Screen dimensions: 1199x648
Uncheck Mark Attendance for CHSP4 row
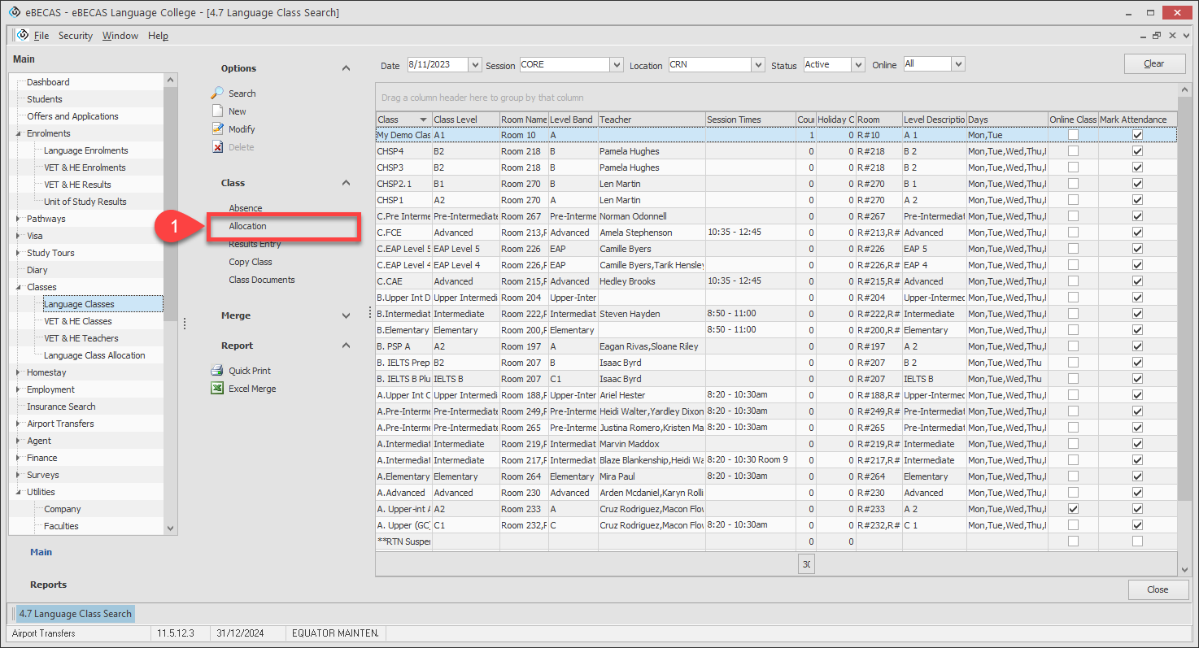click(1137, 151)
